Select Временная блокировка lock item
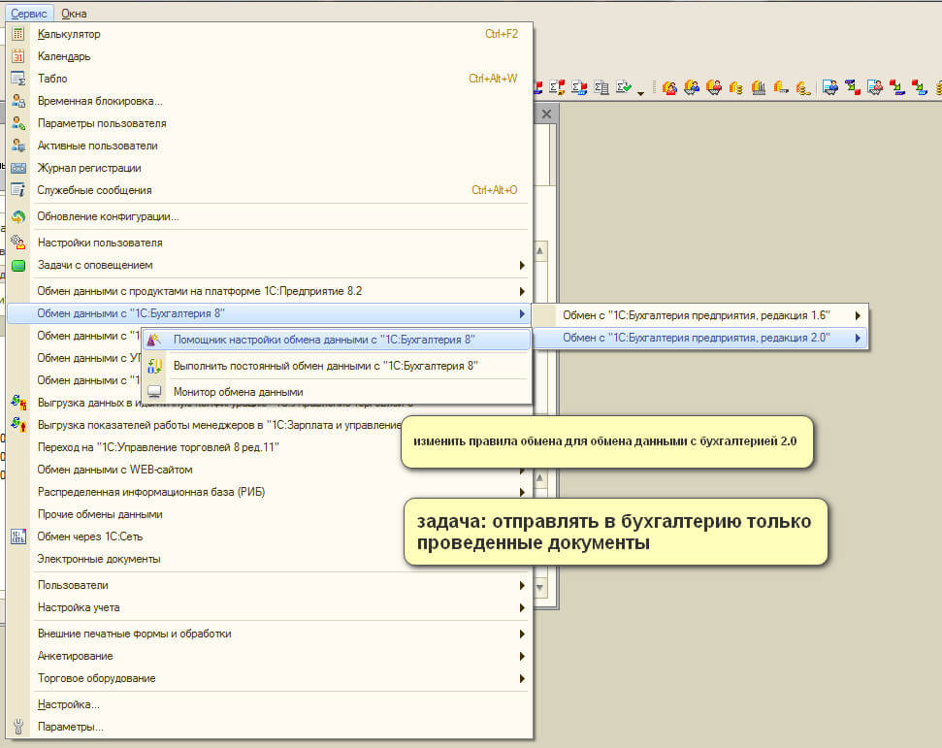942x748 pixels. 99,101
